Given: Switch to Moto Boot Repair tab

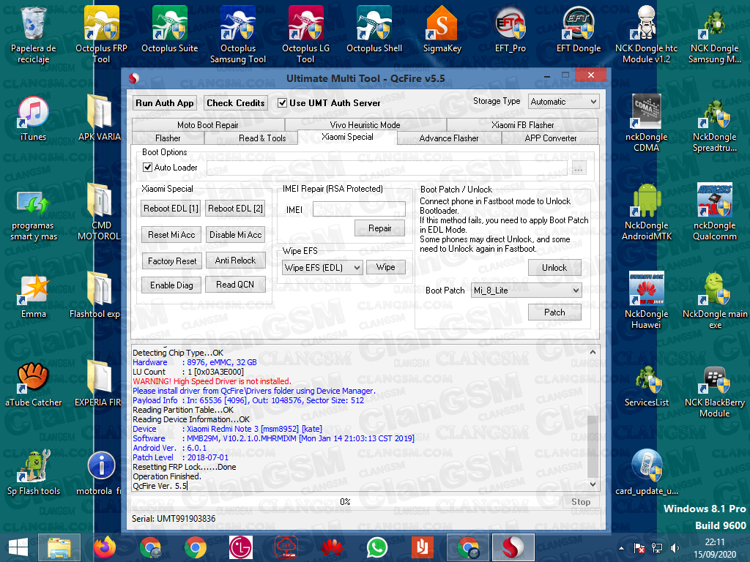Looking at the screenshot, I should point(207,124).
